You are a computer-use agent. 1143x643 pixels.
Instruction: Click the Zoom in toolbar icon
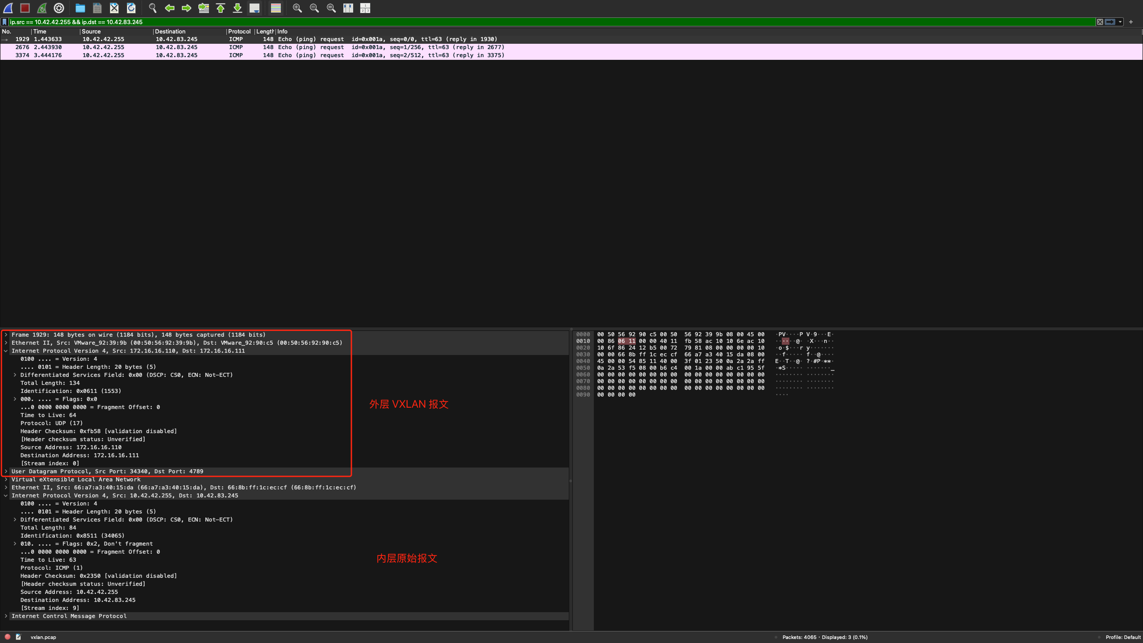[x=297, y=8]
